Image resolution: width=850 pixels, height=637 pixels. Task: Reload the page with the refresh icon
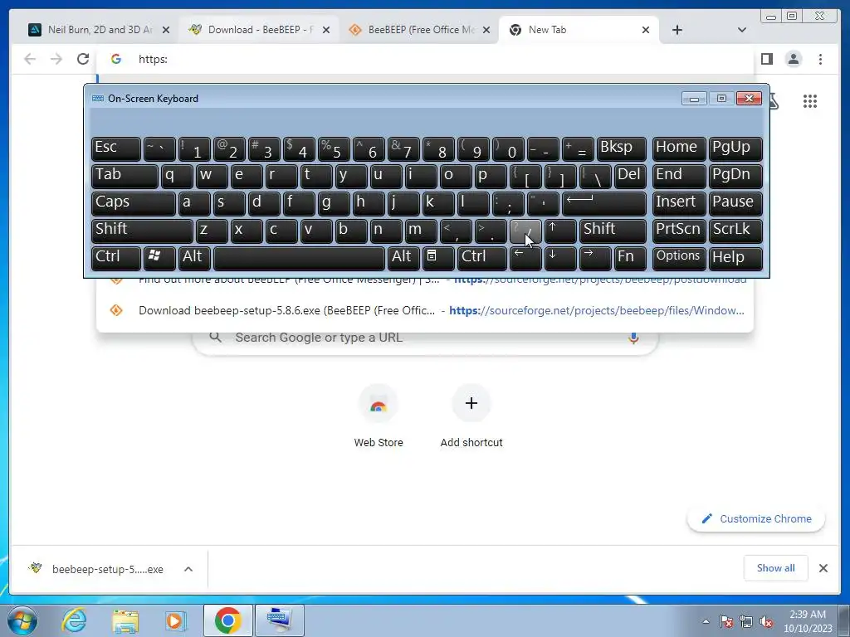click(82, 59)
